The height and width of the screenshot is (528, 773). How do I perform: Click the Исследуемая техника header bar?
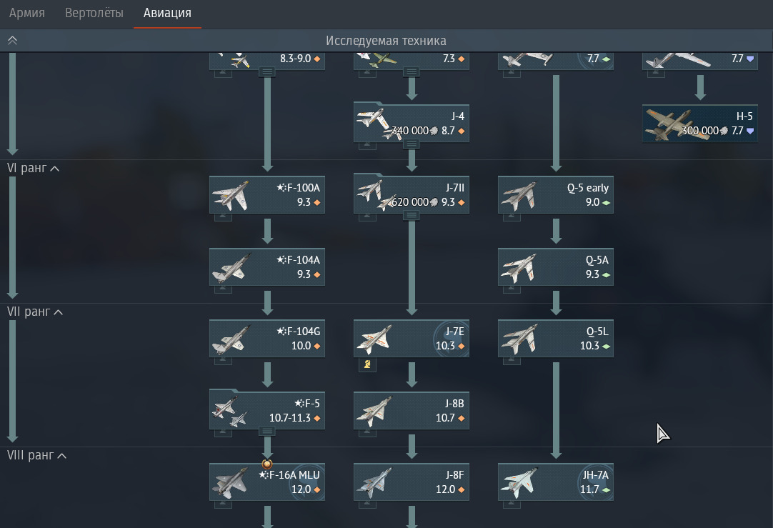pos(386,41)
